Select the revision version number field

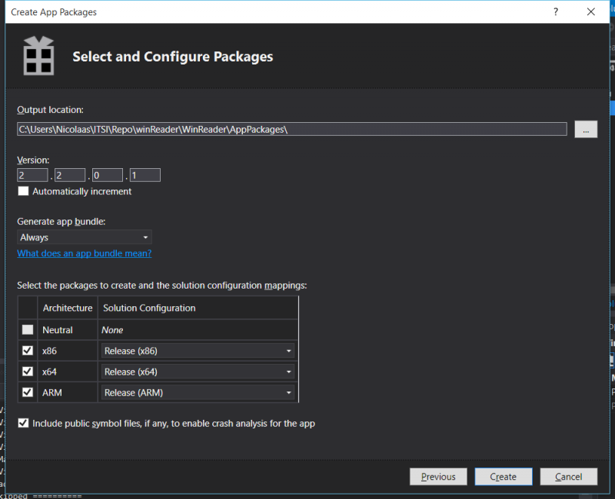pos(145,175)
